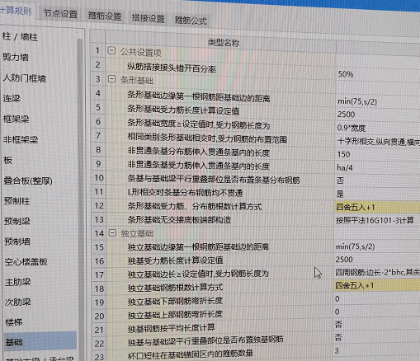Select the highlighted 基础 category
Viewport: 420px width, 361px height.
pos(40,342)
